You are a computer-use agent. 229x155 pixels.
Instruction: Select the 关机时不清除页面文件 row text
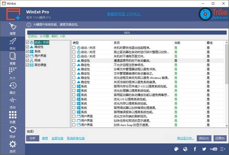click(x=129, y=56)
